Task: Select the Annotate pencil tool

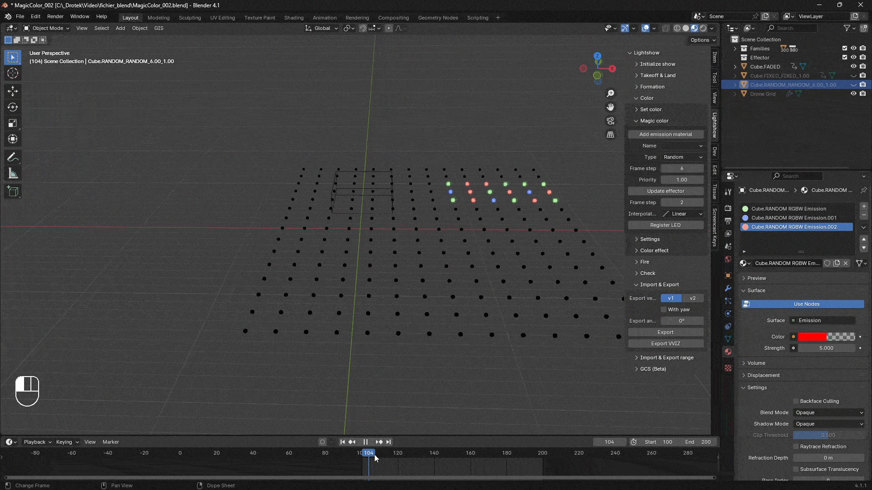Action: (13, 157)
